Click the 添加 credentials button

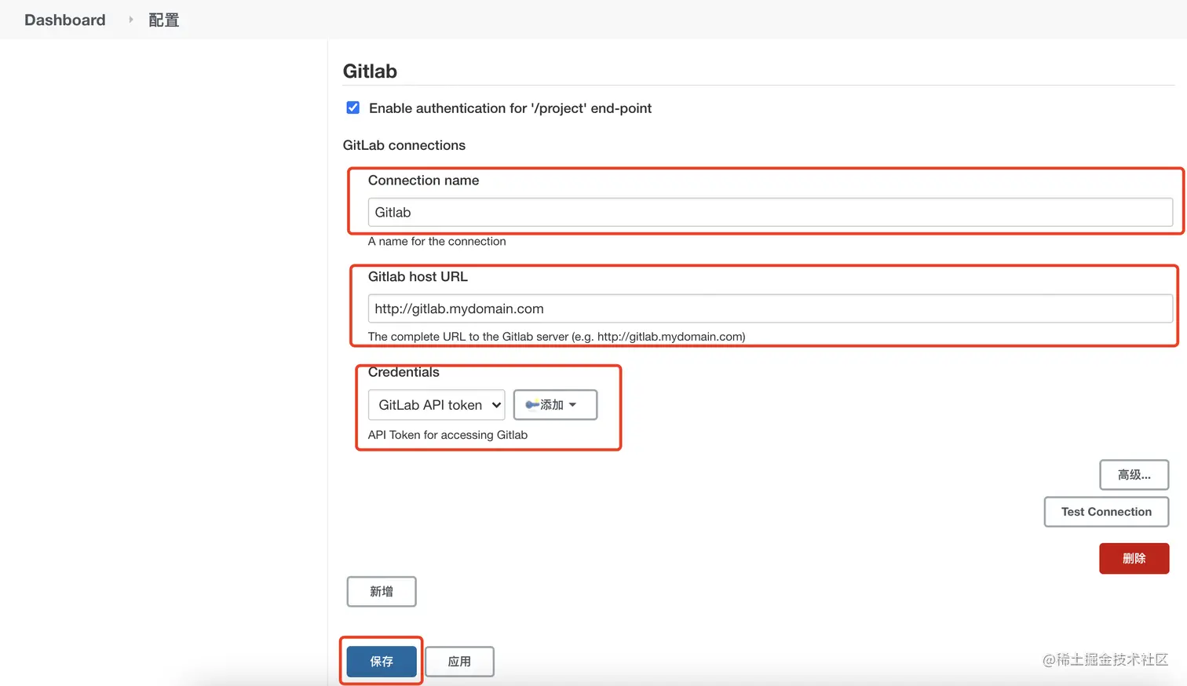click(555, 405)
